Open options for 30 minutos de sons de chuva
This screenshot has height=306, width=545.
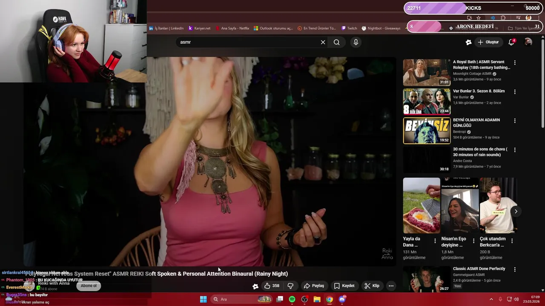[x=515, y=150]
